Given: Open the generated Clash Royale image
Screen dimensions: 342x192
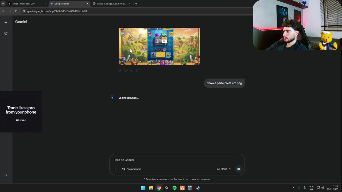Looking at the screenshot, I should click(159, 46).
